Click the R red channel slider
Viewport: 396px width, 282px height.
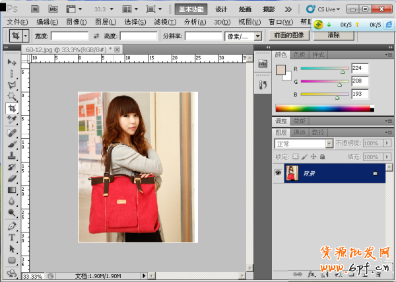[323, 69]
